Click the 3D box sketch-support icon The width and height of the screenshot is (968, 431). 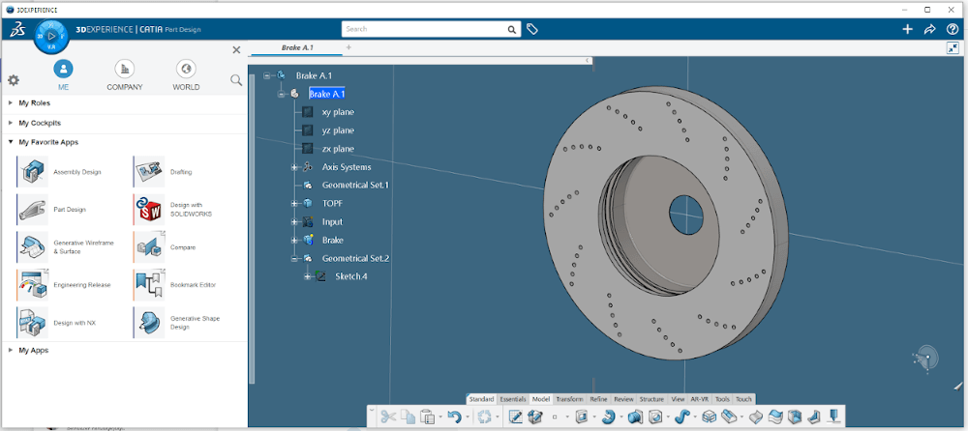(535, 417)
